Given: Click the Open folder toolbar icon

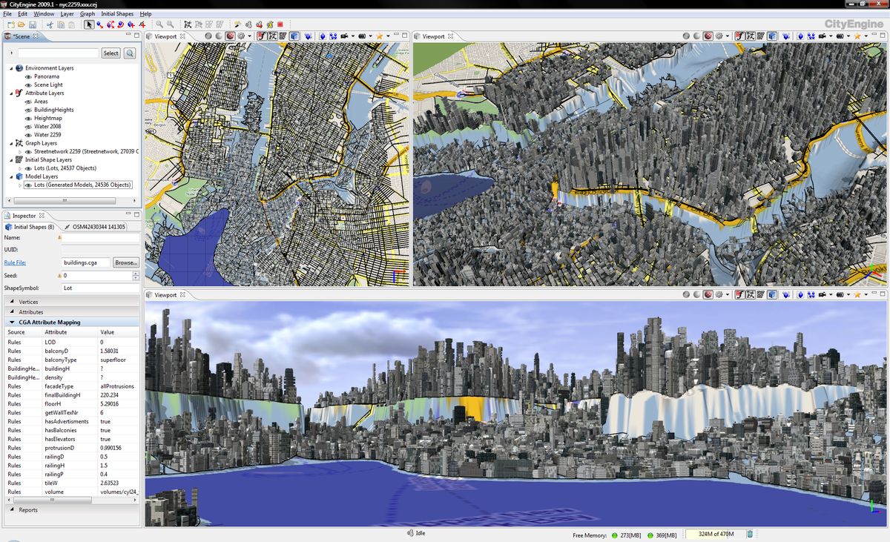Looking at the screenshot, I should coord(21,24).
